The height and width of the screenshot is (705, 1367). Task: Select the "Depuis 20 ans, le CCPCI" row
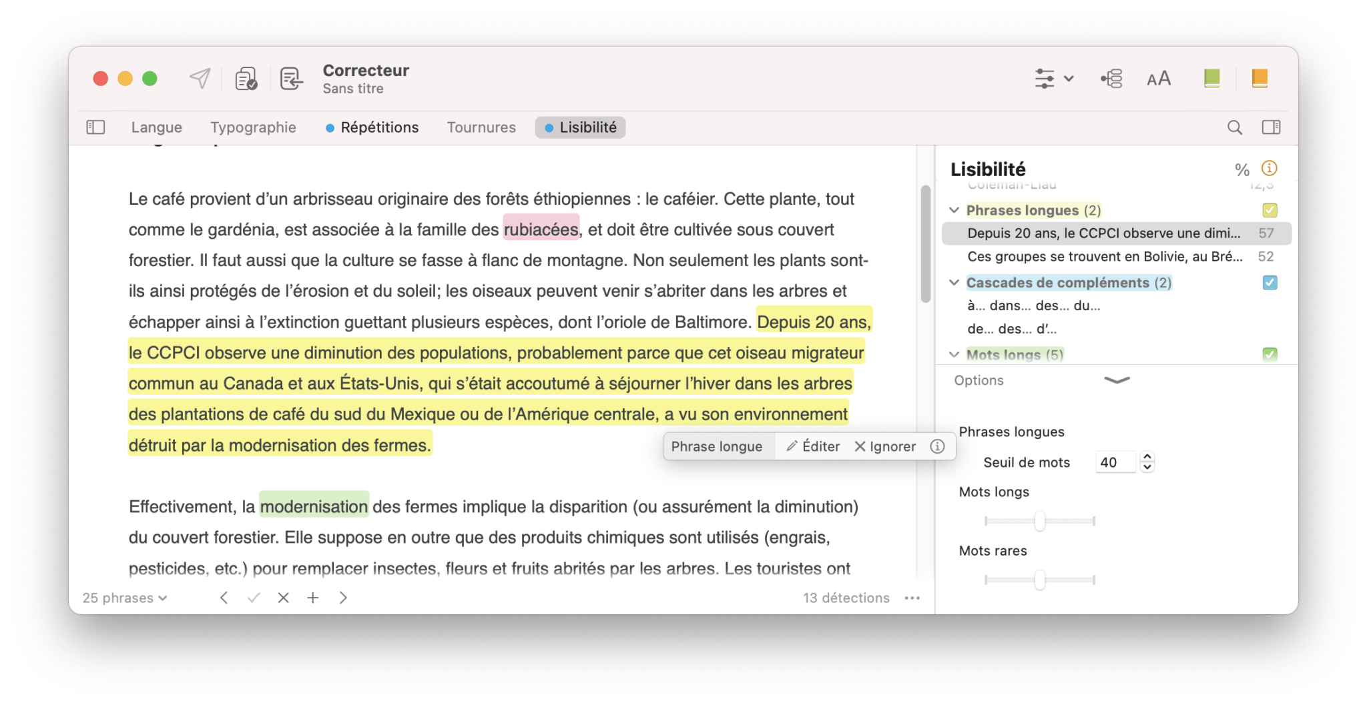pos(1116,233)
